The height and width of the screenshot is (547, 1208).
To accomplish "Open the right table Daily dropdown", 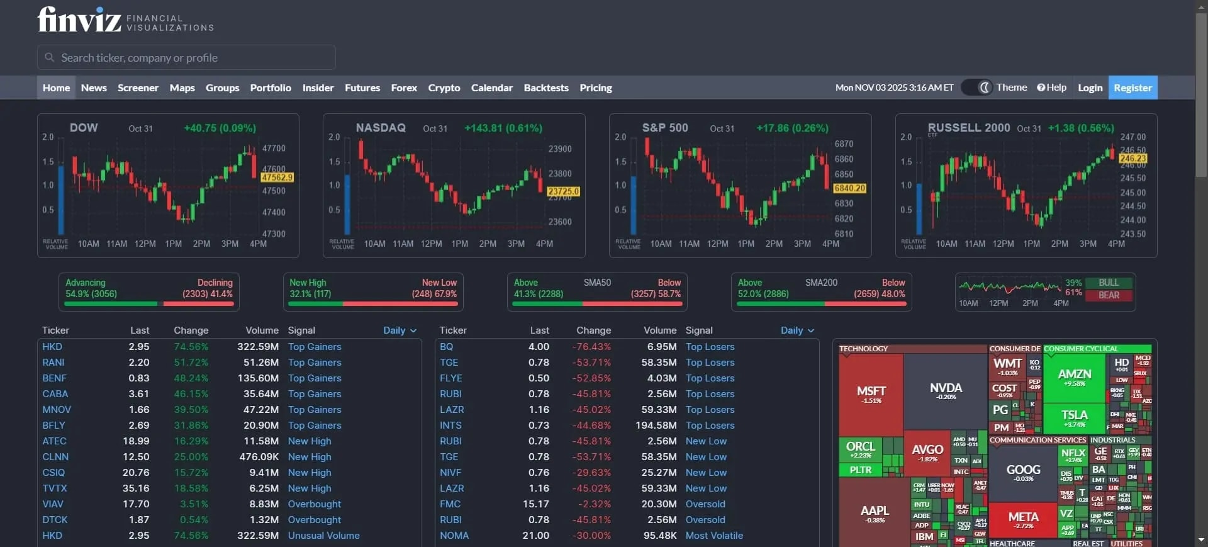I will (x=798, y=330).
